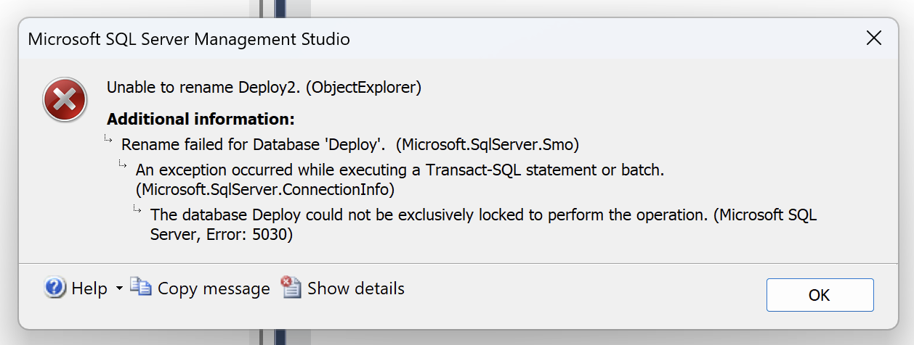
Task: Click the 'Unable to rename Deploy2' message
Action: coord(264,88)
